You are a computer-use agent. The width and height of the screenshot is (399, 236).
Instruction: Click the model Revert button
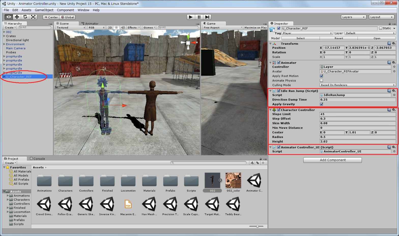pyautogui.click(x=339, y=38)
